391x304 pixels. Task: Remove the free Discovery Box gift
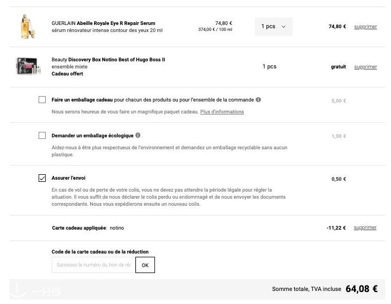tap(365, 67)
